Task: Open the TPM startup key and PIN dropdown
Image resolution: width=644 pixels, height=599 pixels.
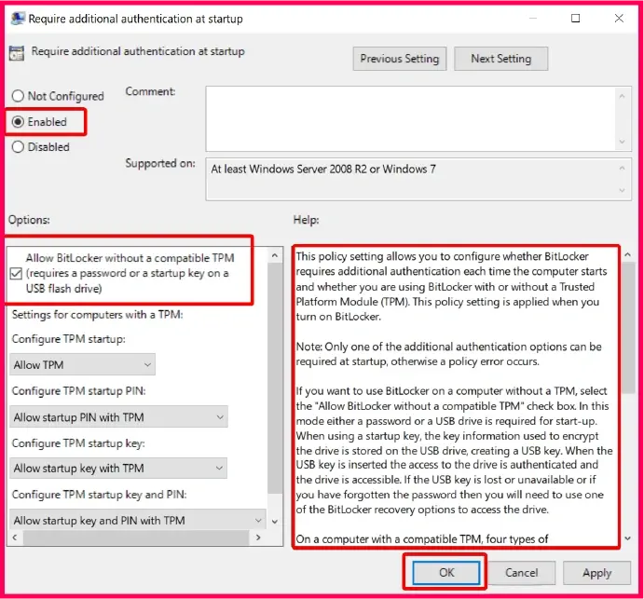Action: click(x=138, y=521)
